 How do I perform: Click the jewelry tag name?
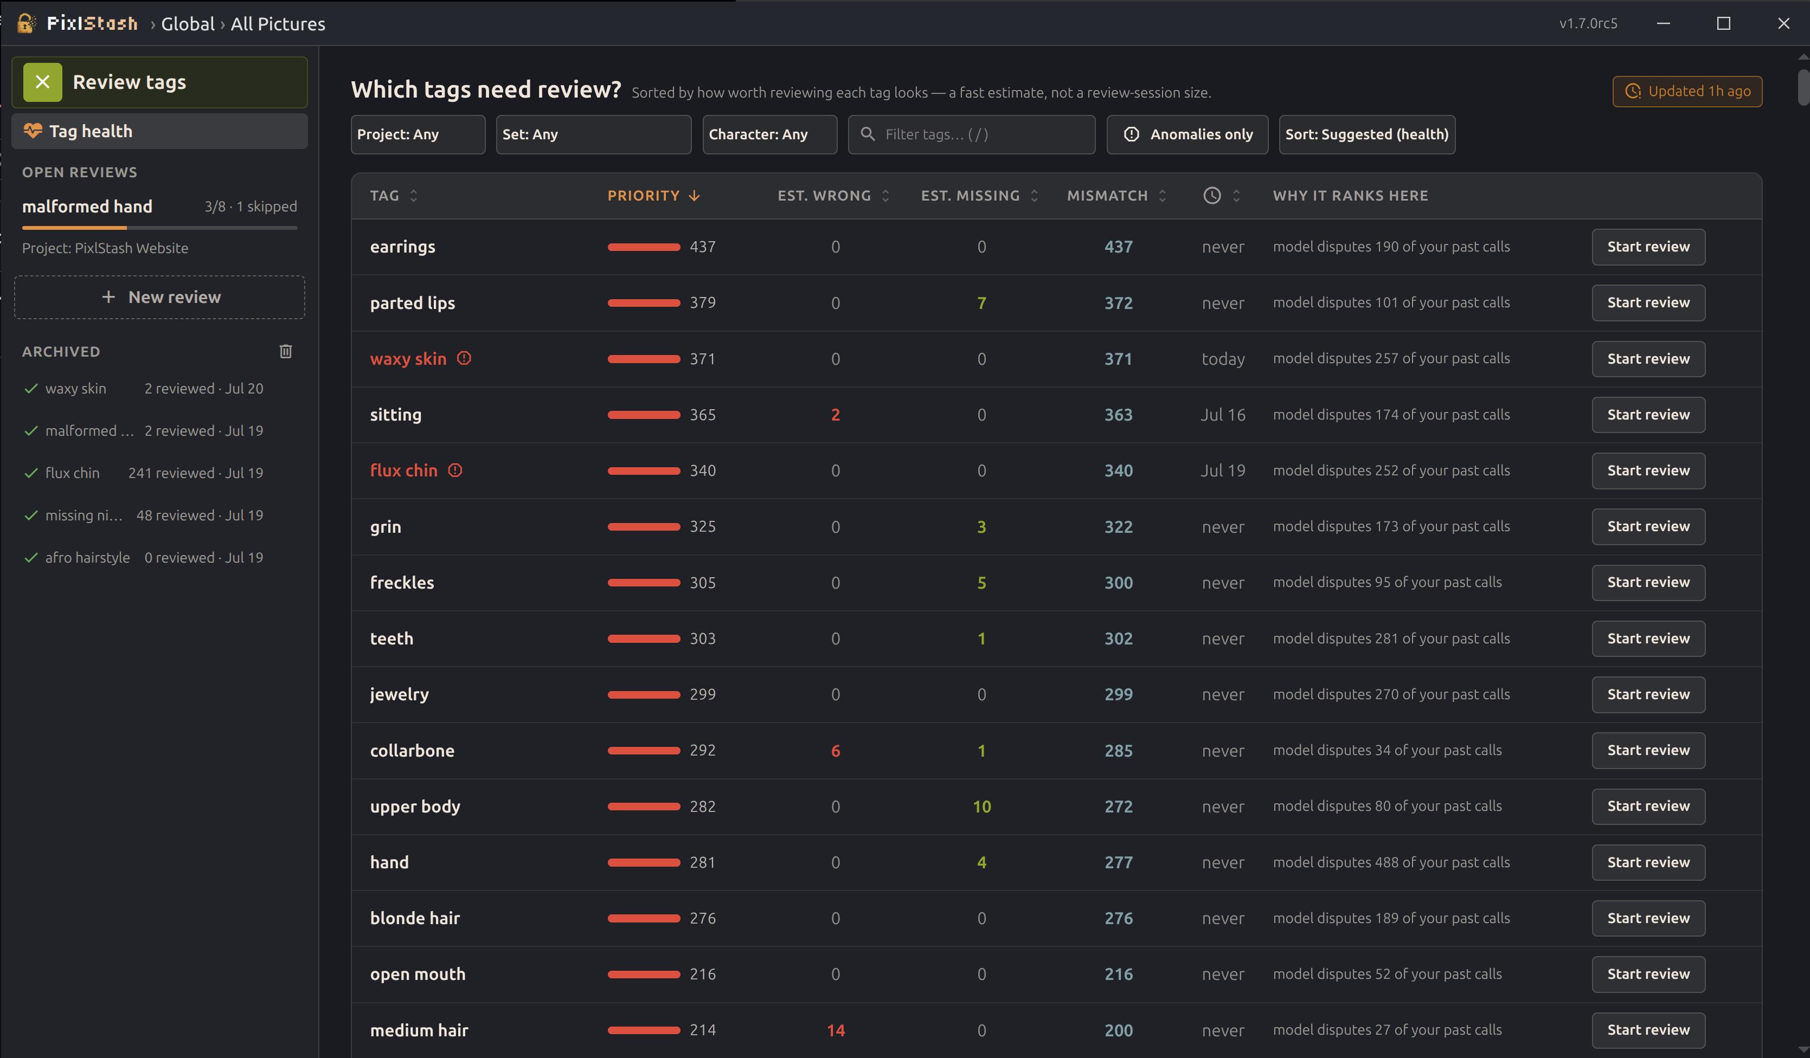(399, 695)
